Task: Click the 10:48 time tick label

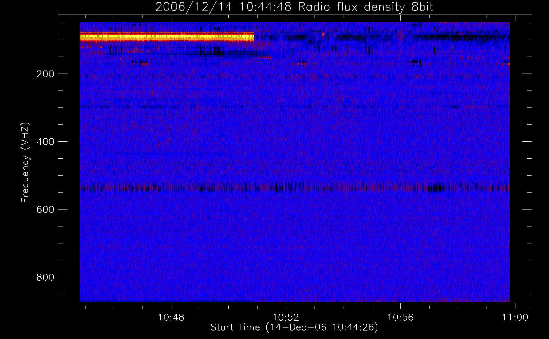Action: pos(171,318)
